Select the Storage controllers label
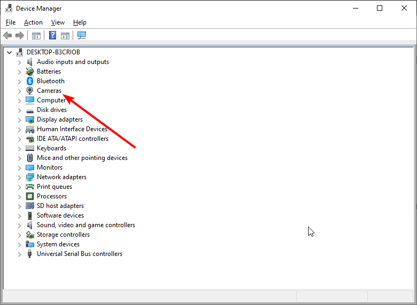 [x=64, y=235]
